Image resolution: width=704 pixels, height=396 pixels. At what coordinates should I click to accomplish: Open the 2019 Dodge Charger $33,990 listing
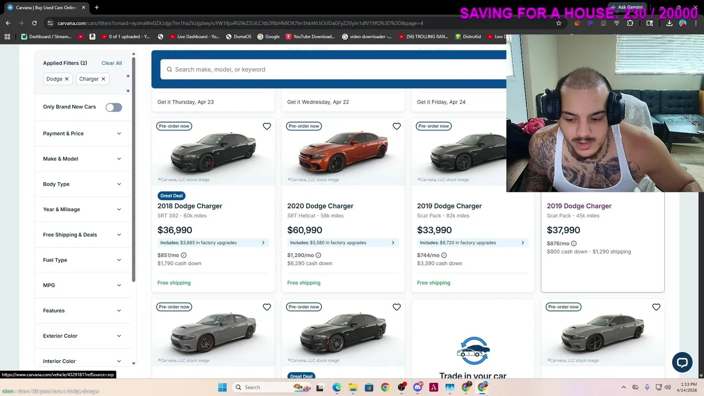449,206
